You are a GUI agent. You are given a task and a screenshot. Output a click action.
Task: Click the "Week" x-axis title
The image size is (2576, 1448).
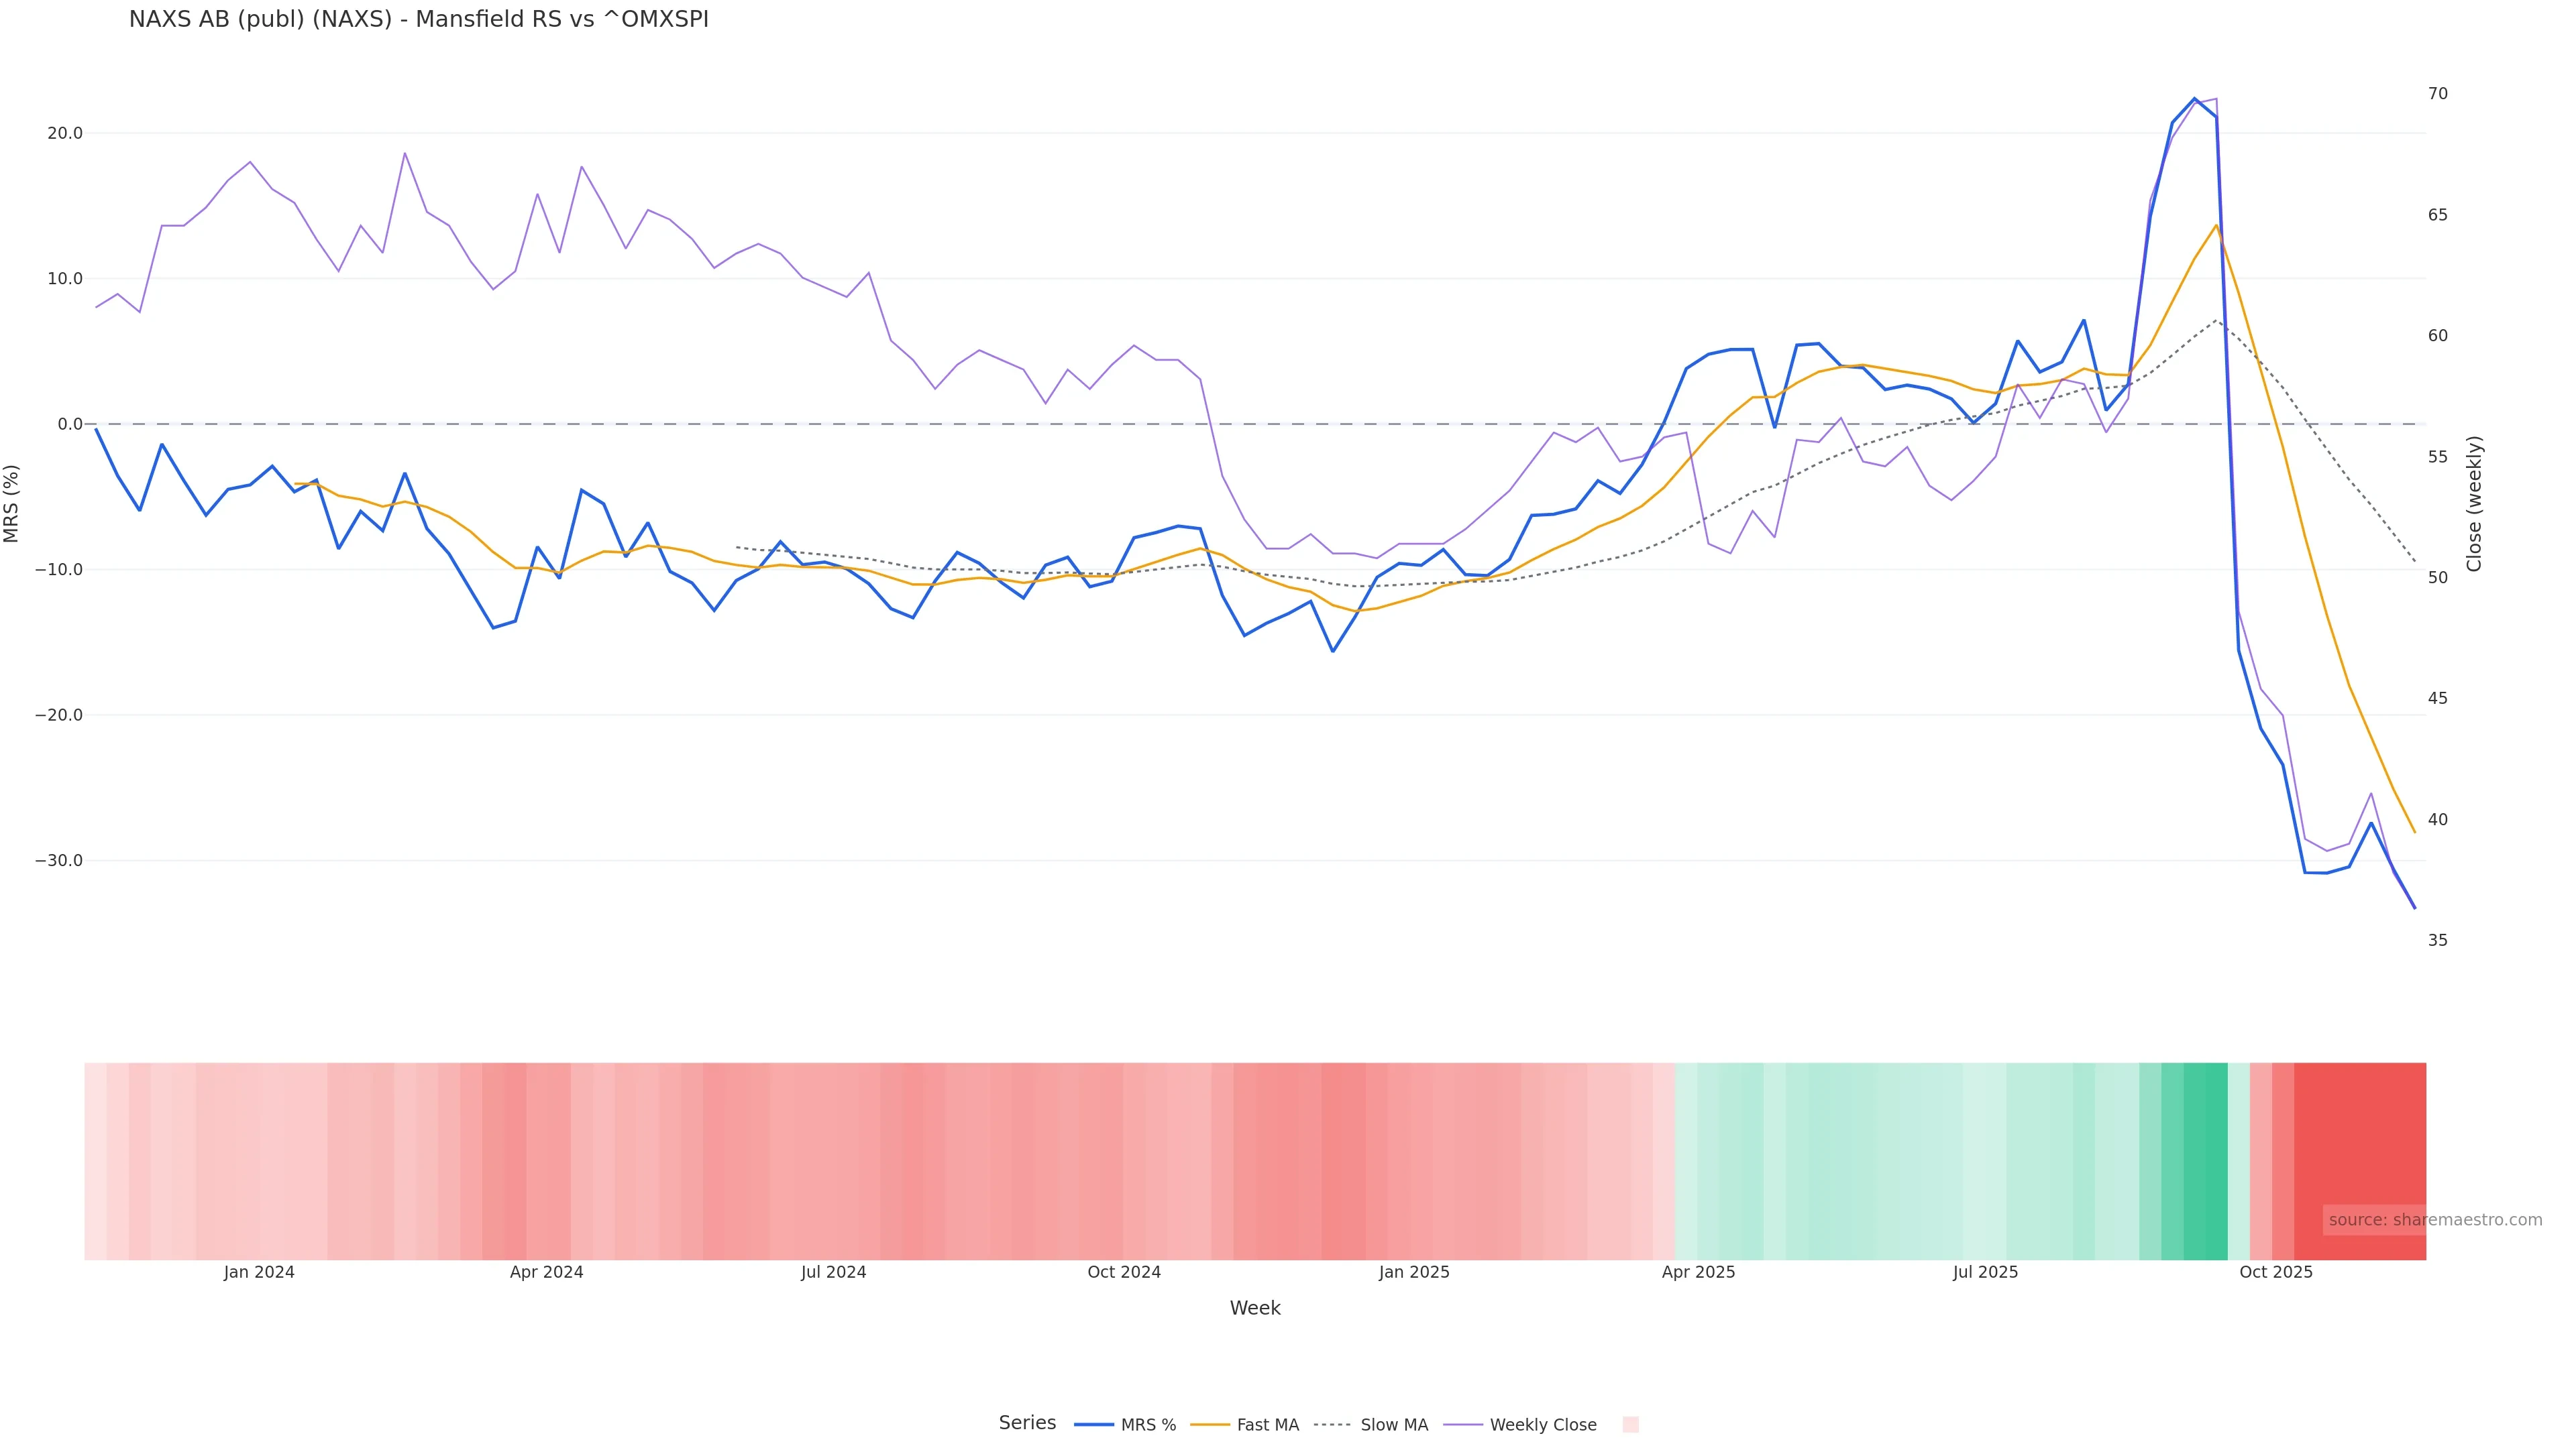click(x=1254, y=1308)
